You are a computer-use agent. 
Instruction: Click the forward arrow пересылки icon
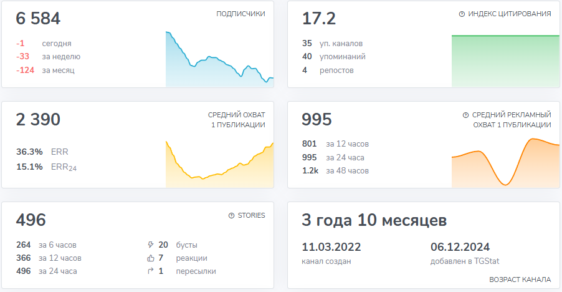coord(151,271)
